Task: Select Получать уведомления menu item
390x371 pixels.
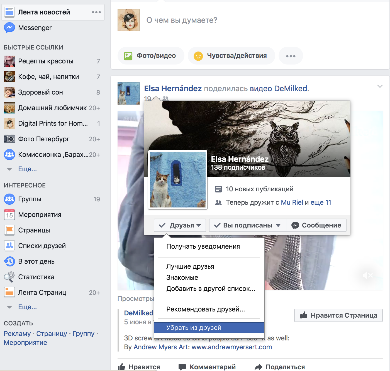Action: coord(209,246)
